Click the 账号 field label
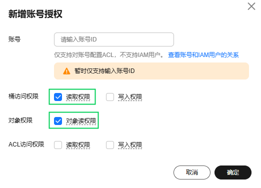 click(x=14, y=39)
